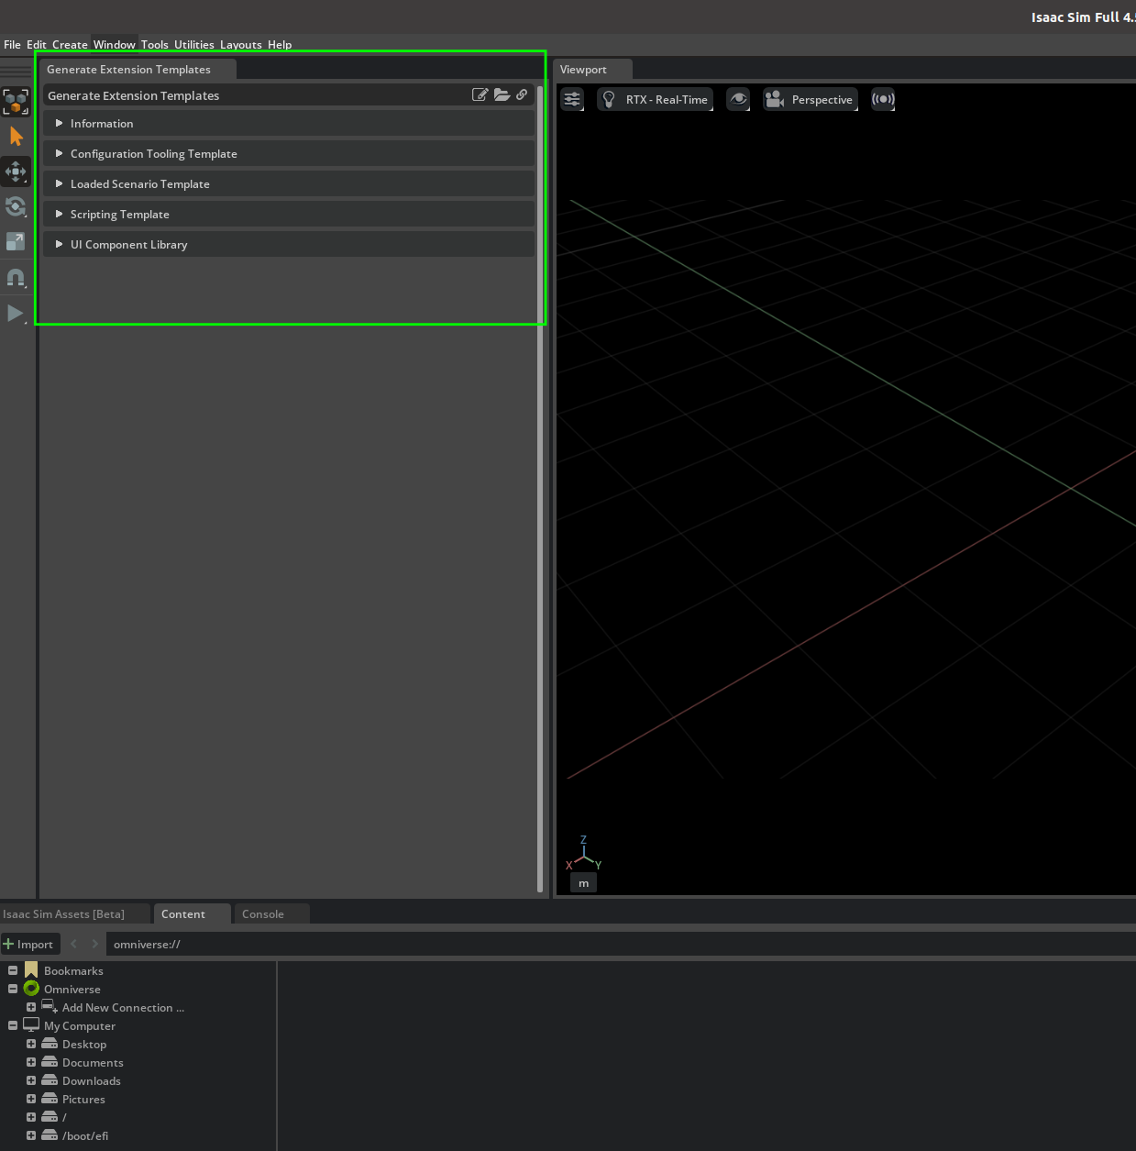The image size is (1136, 1151).
Task: Click the documentation link icon
Action: [522, 94]
